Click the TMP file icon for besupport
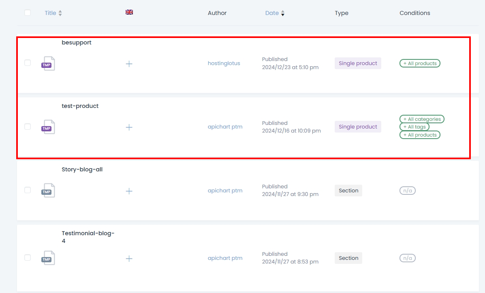 point(48,64)
